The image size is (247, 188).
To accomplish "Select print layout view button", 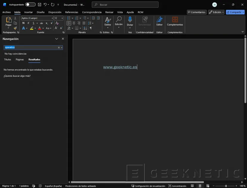I will click(200, 186).
